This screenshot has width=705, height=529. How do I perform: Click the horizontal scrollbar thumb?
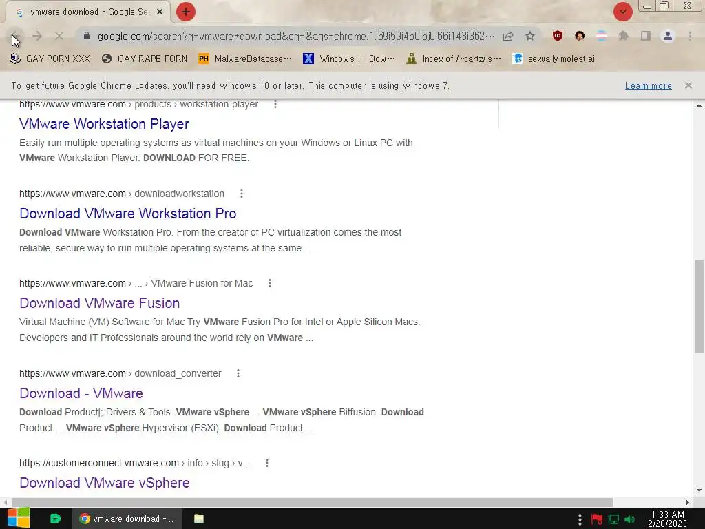point(312,502)
